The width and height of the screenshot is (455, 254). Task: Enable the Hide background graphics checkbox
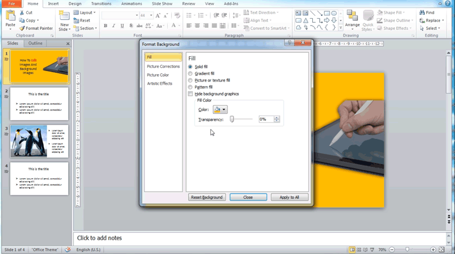pos(191,94)
